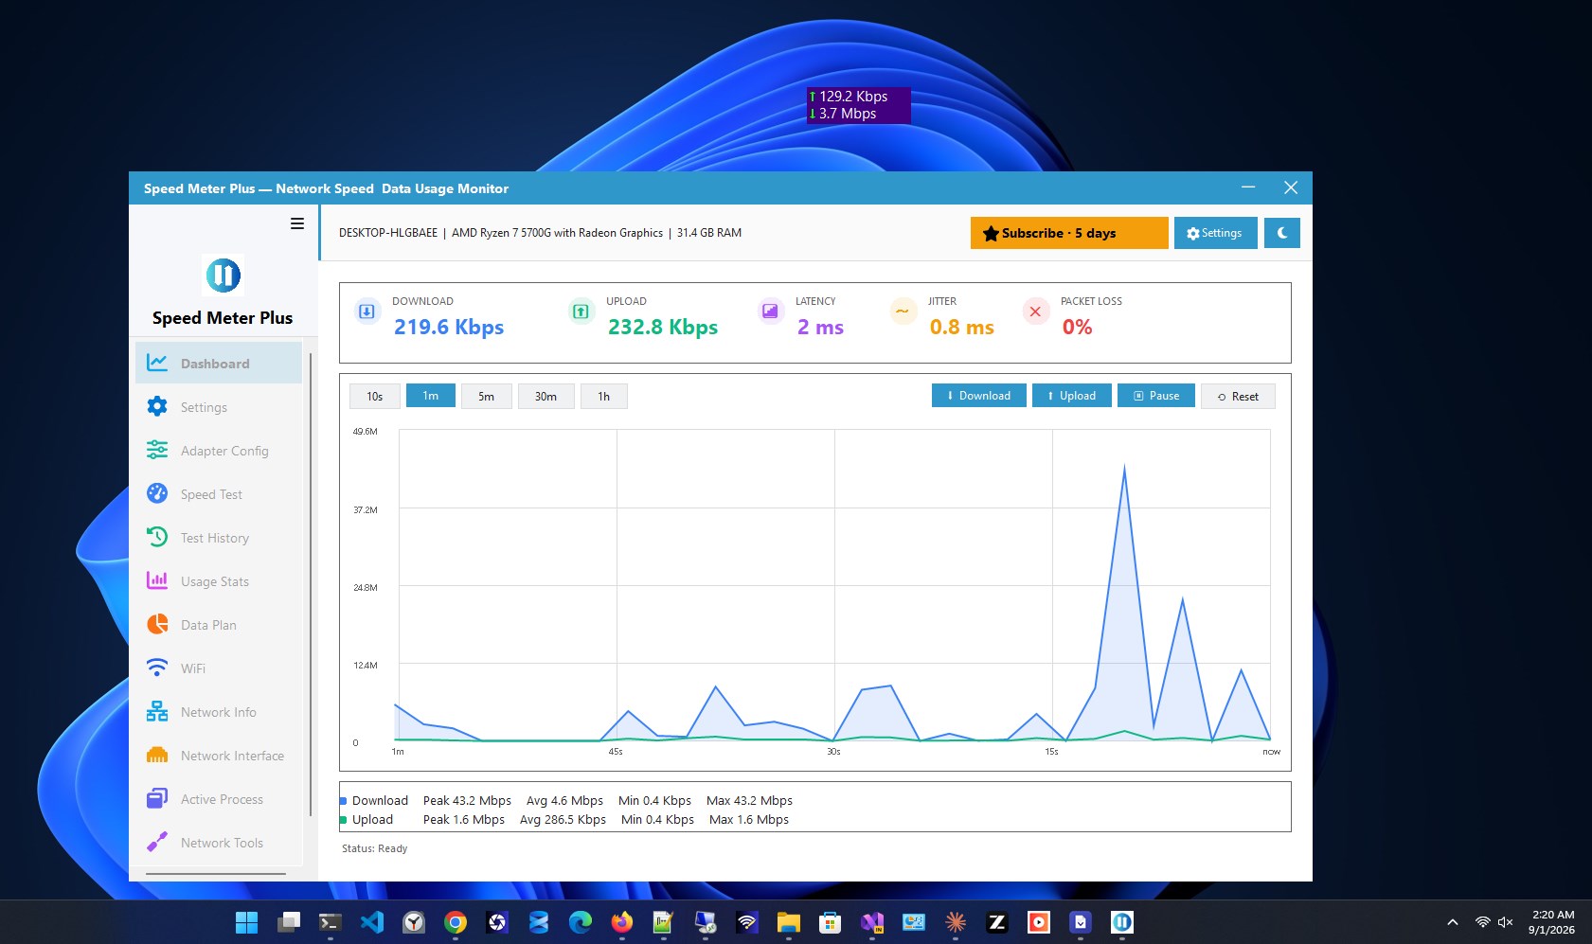Click the Speed Meter Plus logo

224,275
